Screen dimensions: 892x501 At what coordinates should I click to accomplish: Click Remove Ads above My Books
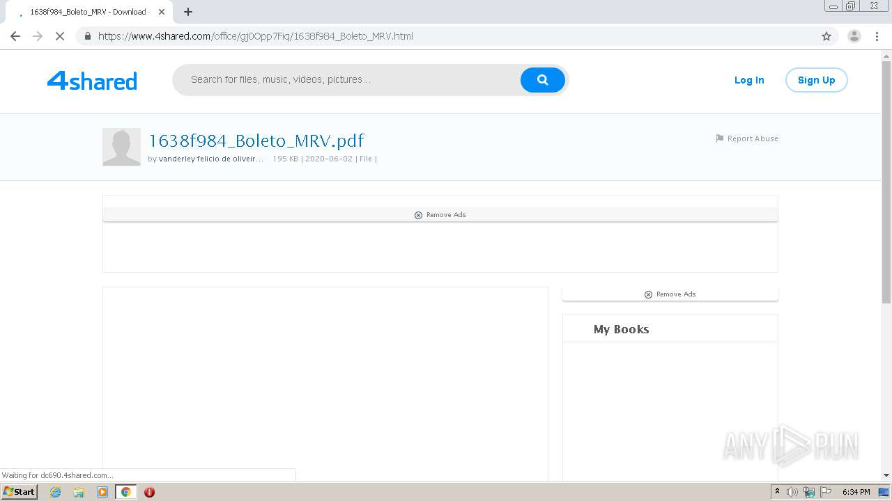[670, 294]
